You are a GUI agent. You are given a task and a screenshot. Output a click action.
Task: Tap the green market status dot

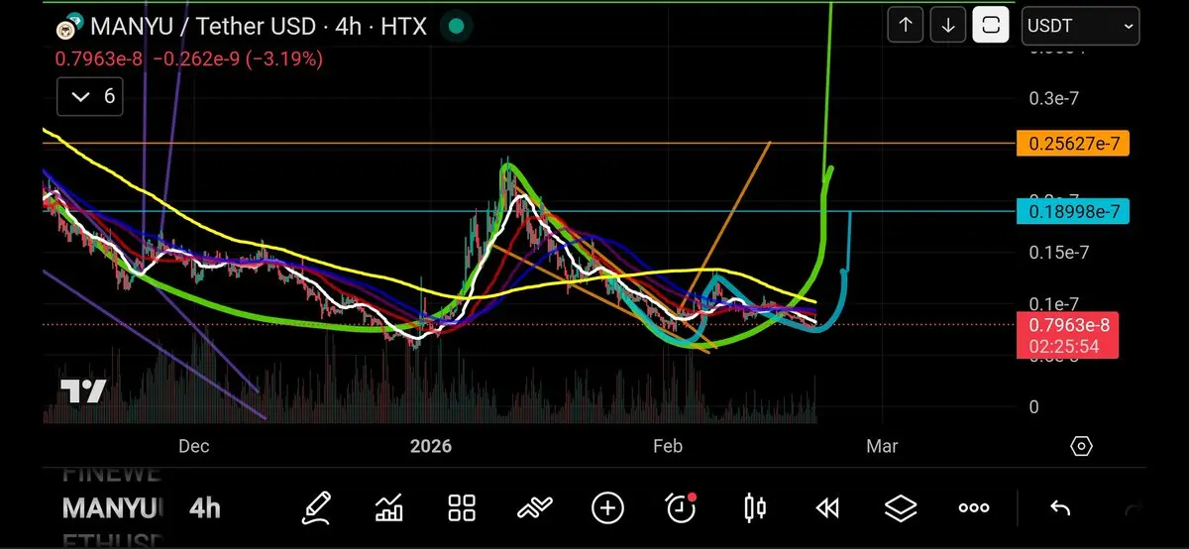[x=456, y=27]
